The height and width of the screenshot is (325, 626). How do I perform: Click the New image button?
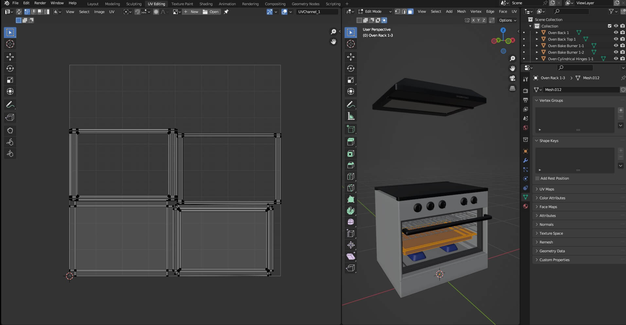[191, 12]
